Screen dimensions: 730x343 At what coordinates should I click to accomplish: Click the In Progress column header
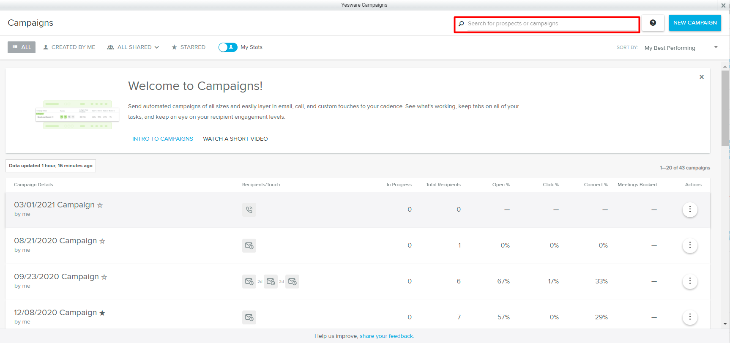pyautogui.click(x=399, y=185)
